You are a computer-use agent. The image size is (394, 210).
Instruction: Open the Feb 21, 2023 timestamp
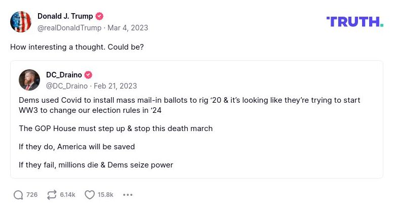tap(115, 86)
